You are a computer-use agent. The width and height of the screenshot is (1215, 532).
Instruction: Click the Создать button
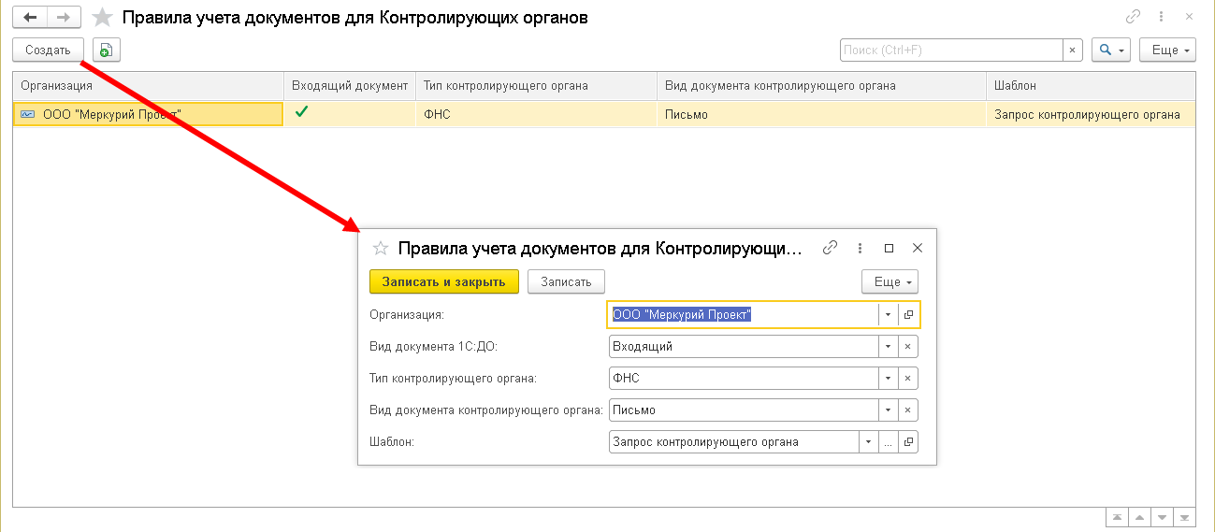pyautogui.click(x=48, y=50)
